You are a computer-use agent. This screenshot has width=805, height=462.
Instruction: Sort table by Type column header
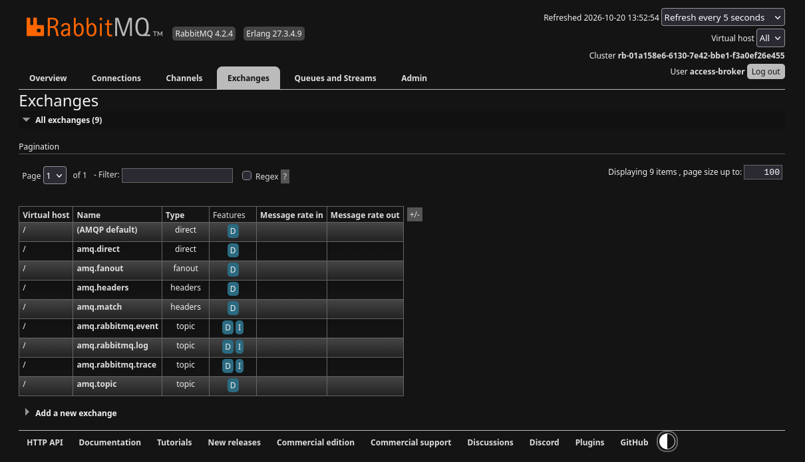coord(175,215)
